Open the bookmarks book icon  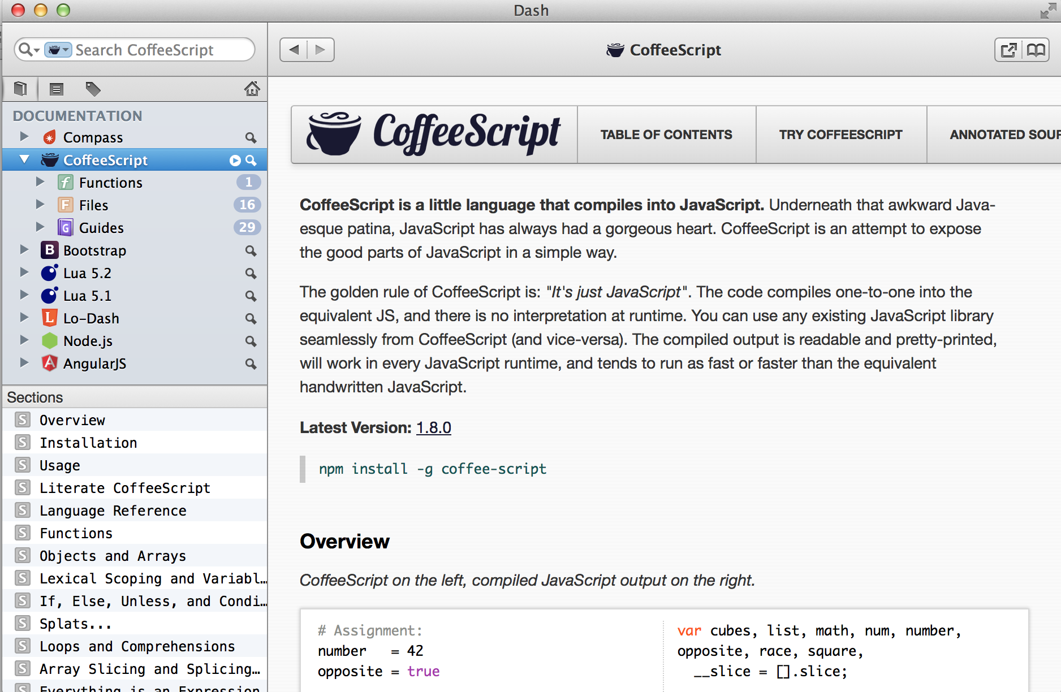(x=1036, y=50)
